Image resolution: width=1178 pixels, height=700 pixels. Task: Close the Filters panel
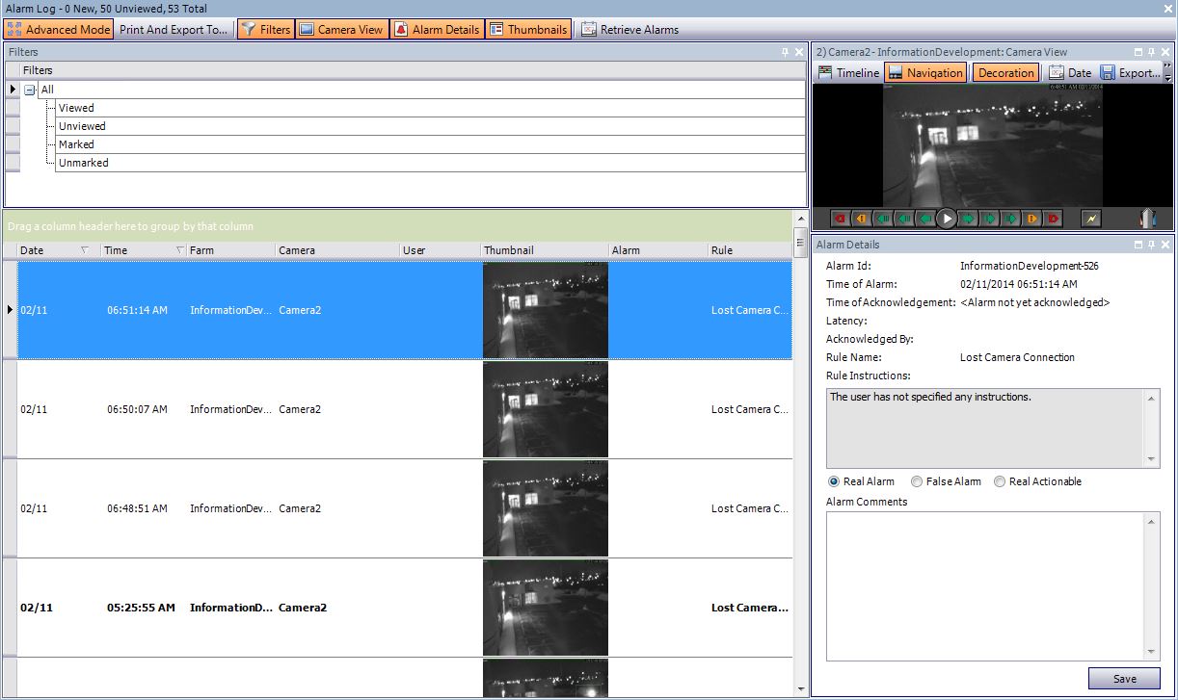(x=798, y=52)
